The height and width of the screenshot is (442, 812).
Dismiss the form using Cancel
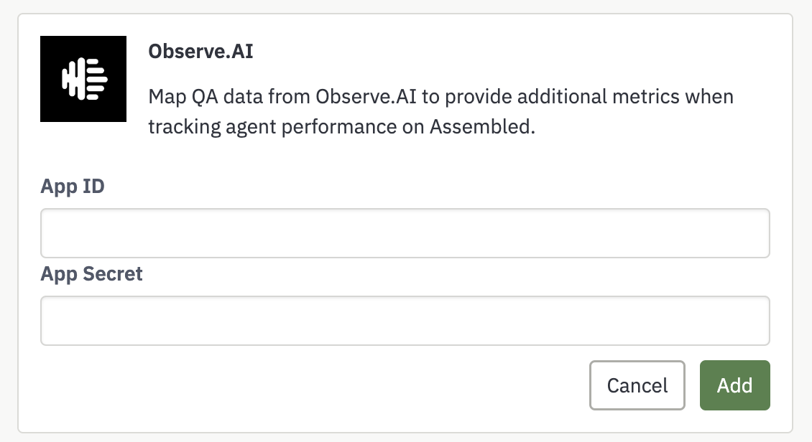637,385
